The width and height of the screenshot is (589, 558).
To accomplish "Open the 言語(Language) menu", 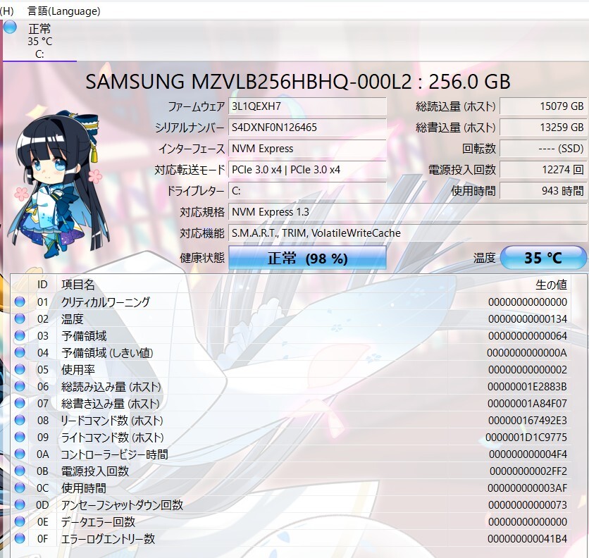I will point(64,11).
